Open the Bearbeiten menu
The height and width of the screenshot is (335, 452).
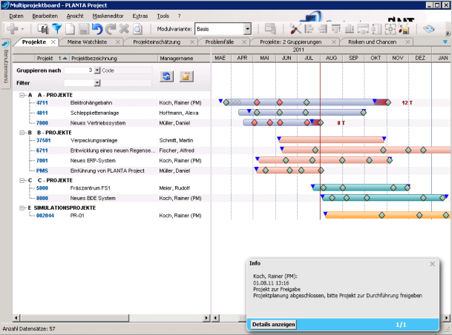tap(45, 16)
